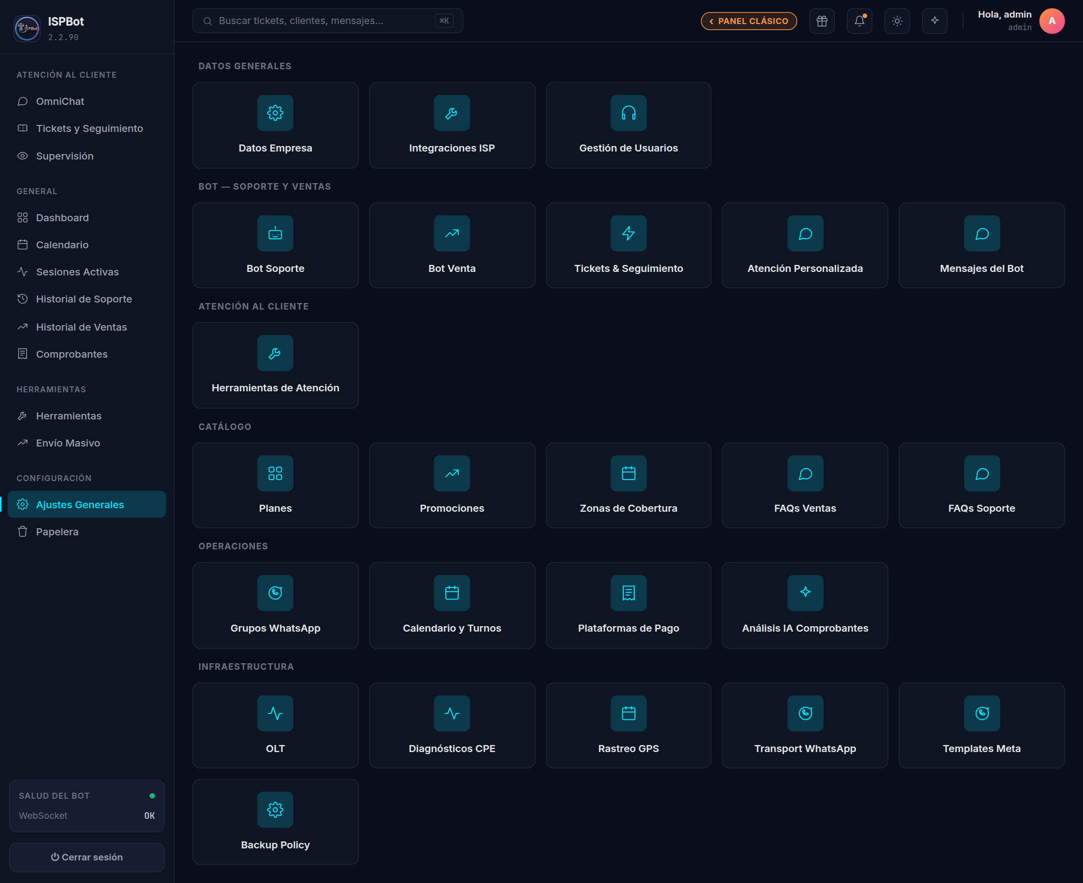The image size is (1083, 883).
Task: Focus the Buscar tickets search field
Action: click(327, 21)
